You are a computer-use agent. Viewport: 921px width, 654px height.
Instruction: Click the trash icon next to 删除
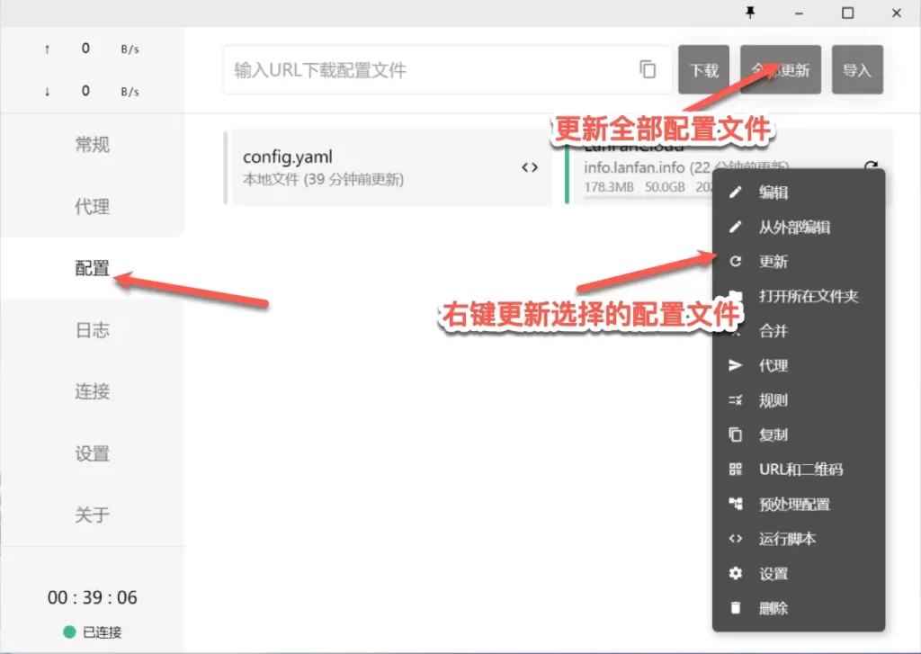pos(735,607)
